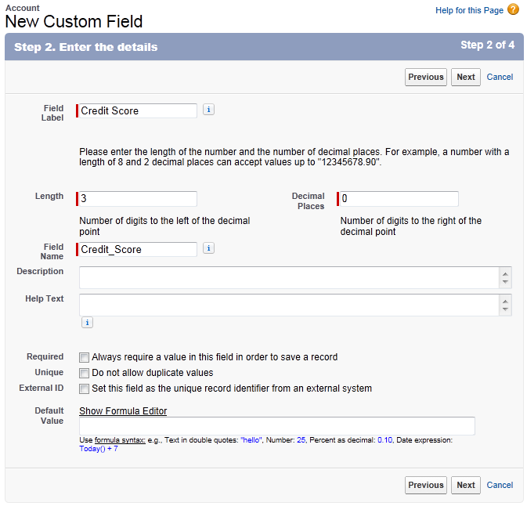527x506 pixels.
Task: Click into the Field Label input
Action: click(x=138, y=111)
